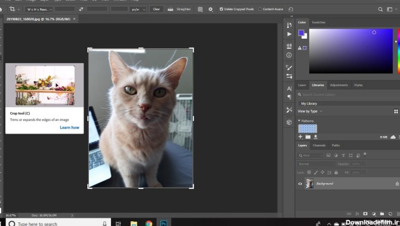The width and height of the screenshot is (400, 226).
Task: Open the Info panel icon
Action: [289, 55]
